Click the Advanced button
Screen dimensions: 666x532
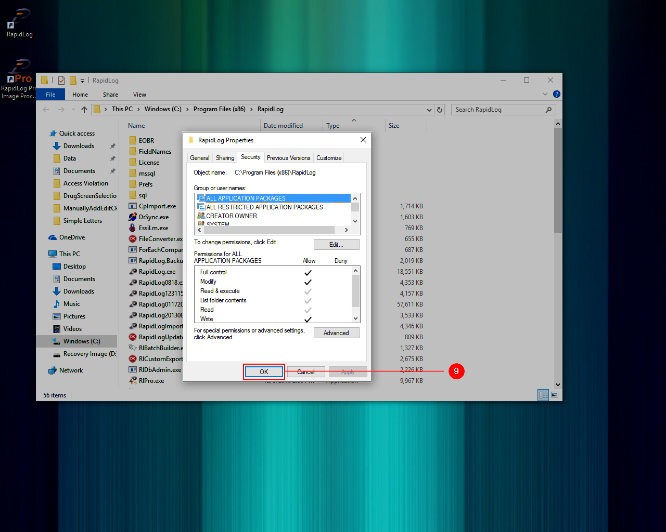point(336,333)
